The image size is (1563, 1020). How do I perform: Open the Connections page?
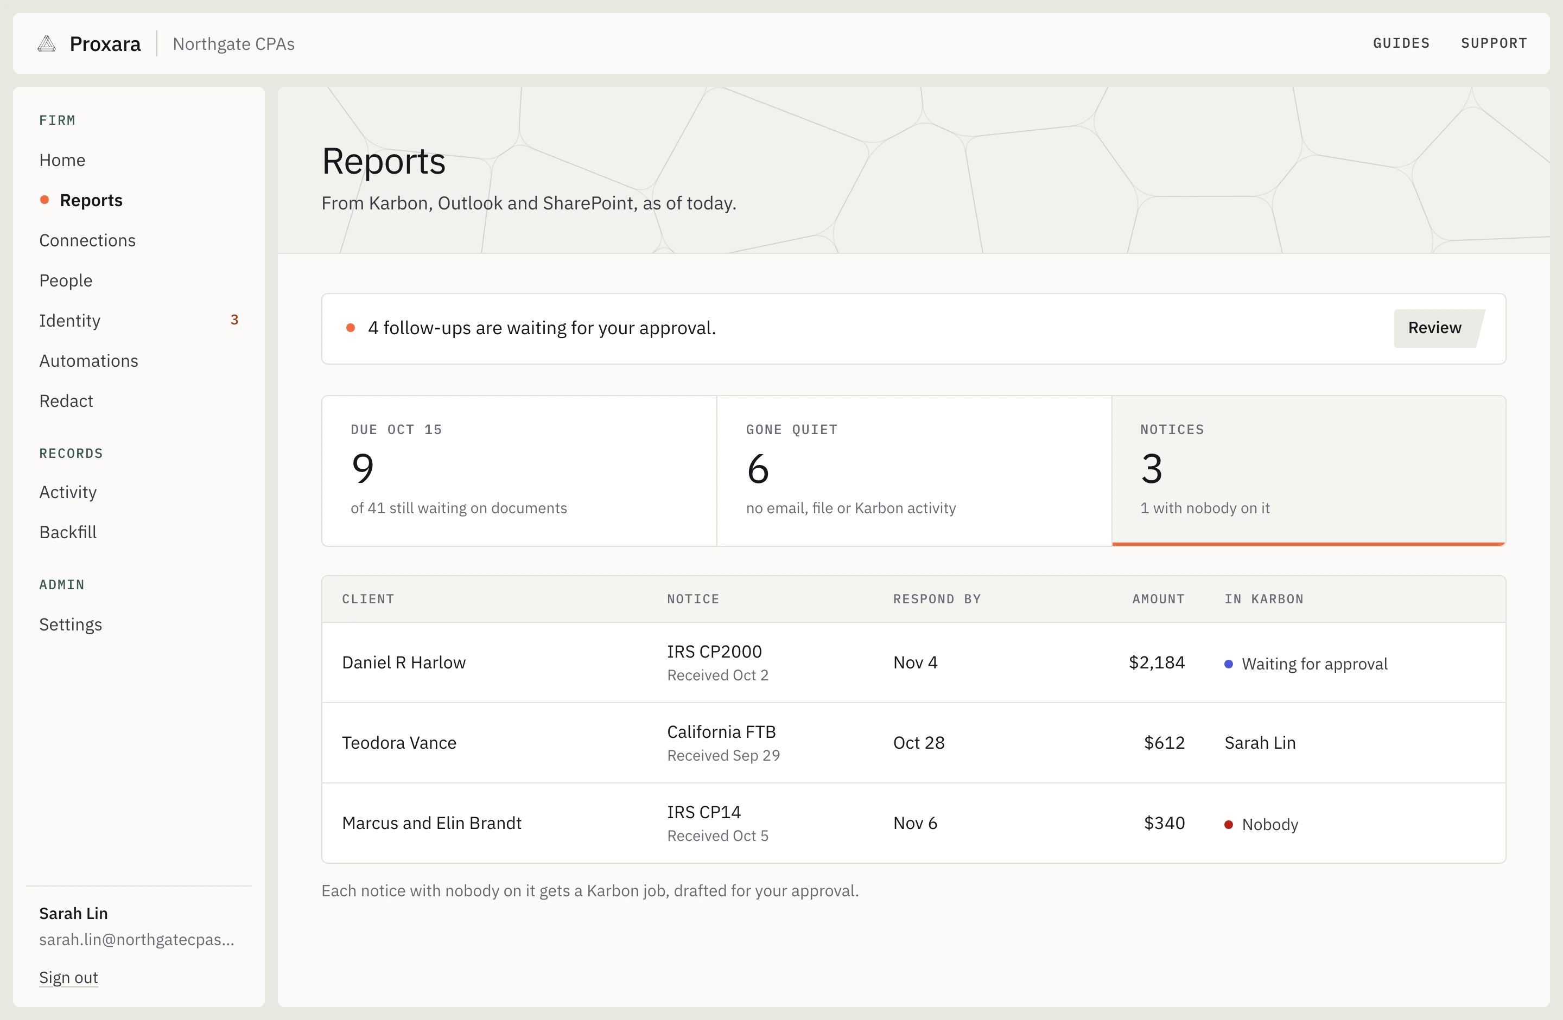(87, 240)
